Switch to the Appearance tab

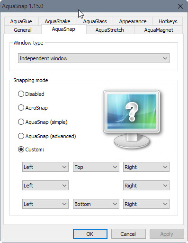coord(133,21)
